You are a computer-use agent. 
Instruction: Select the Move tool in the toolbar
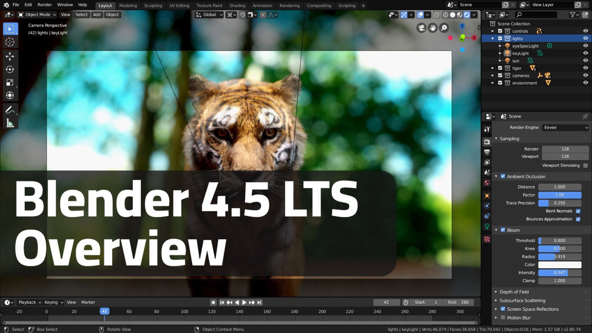coord(10,56)
